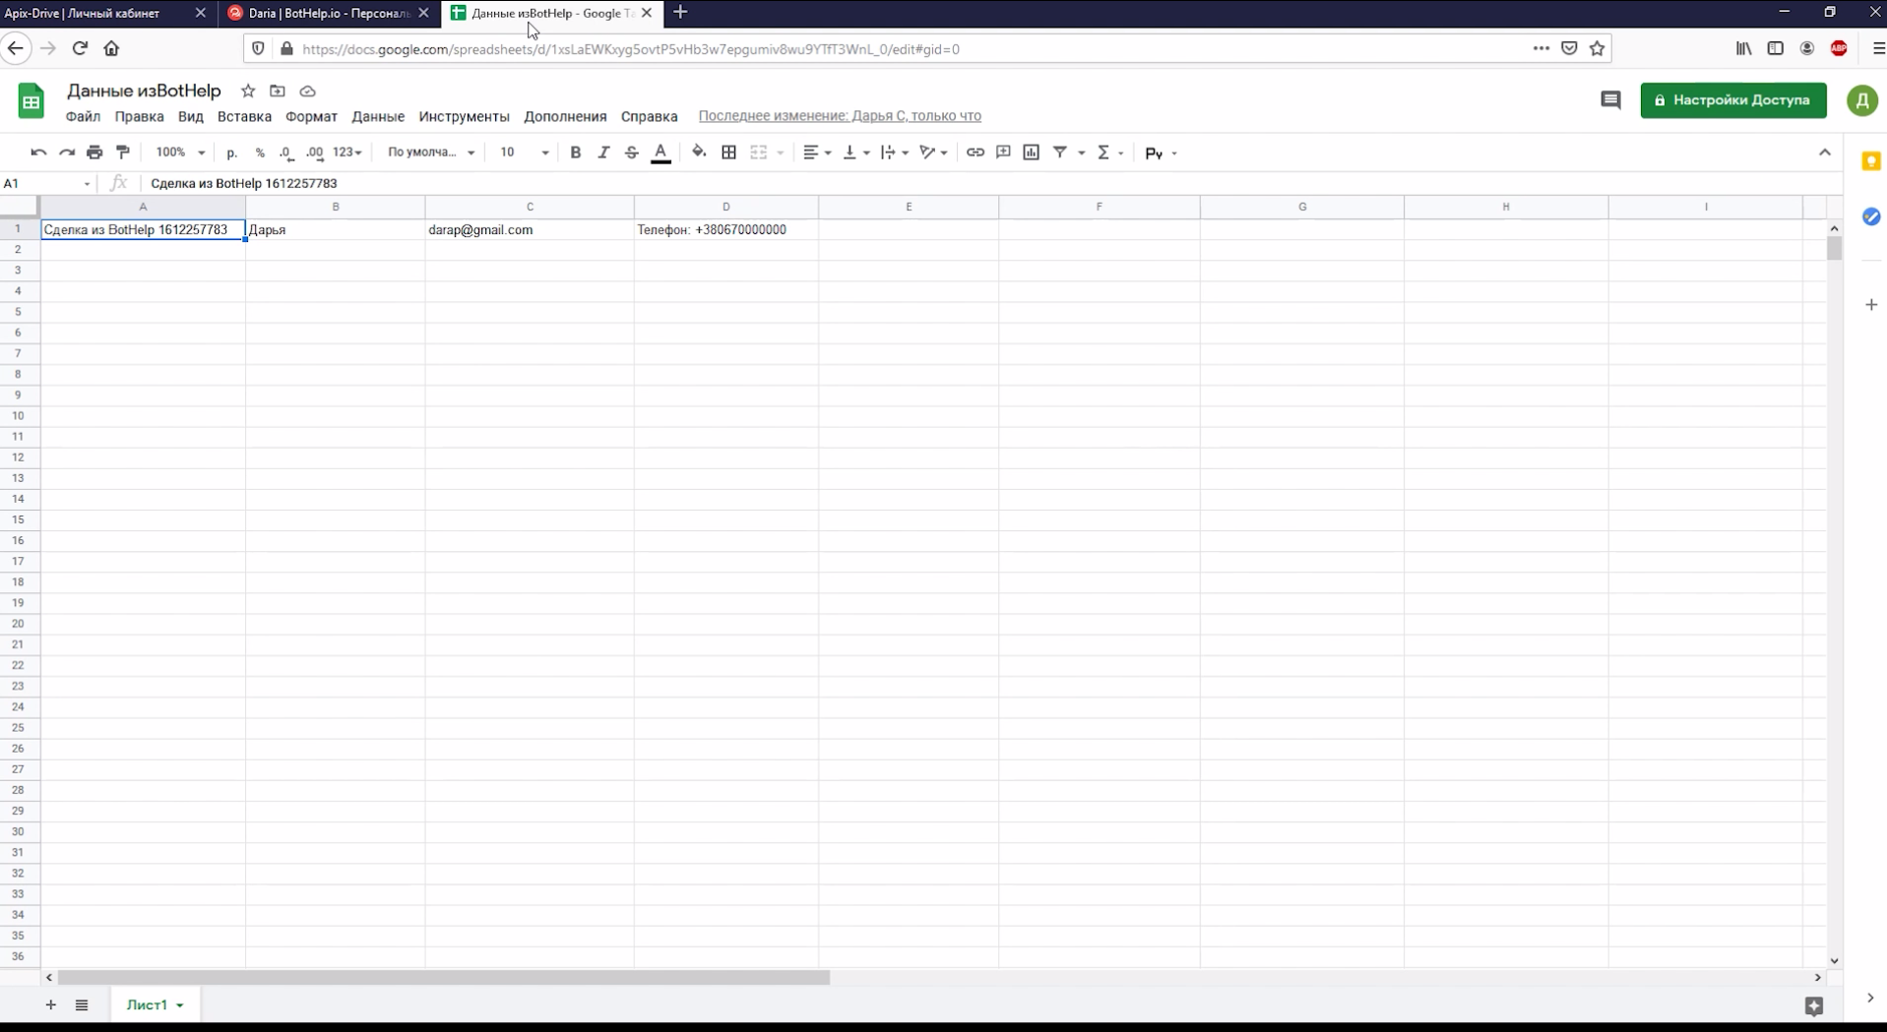Open the Формат menu
The width and height of the screenshot is (1887, 1032).
(x=311, y=116)
